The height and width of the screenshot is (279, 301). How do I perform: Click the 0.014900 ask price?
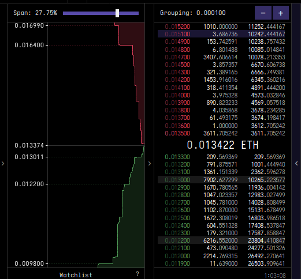tap(177, 42)
